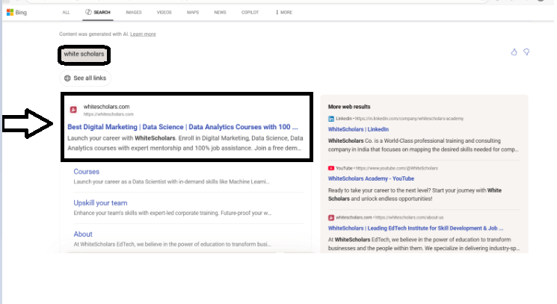557x304 pixels.
Task: Visit the Upskill your team sitelink
Action: pos(100,202)
